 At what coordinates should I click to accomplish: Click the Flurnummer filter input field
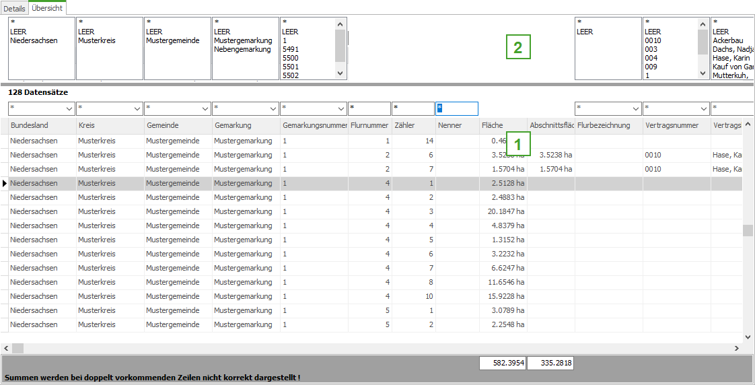click(x=369, y=108)
